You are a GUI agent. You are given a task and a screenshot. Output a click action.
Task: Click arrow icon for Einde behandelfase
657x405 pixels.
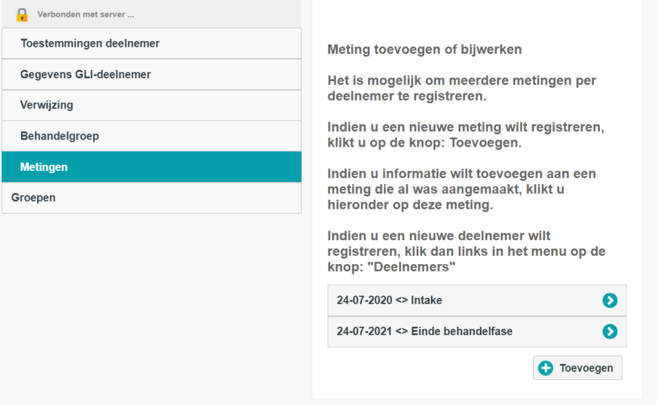pos(610,331)
